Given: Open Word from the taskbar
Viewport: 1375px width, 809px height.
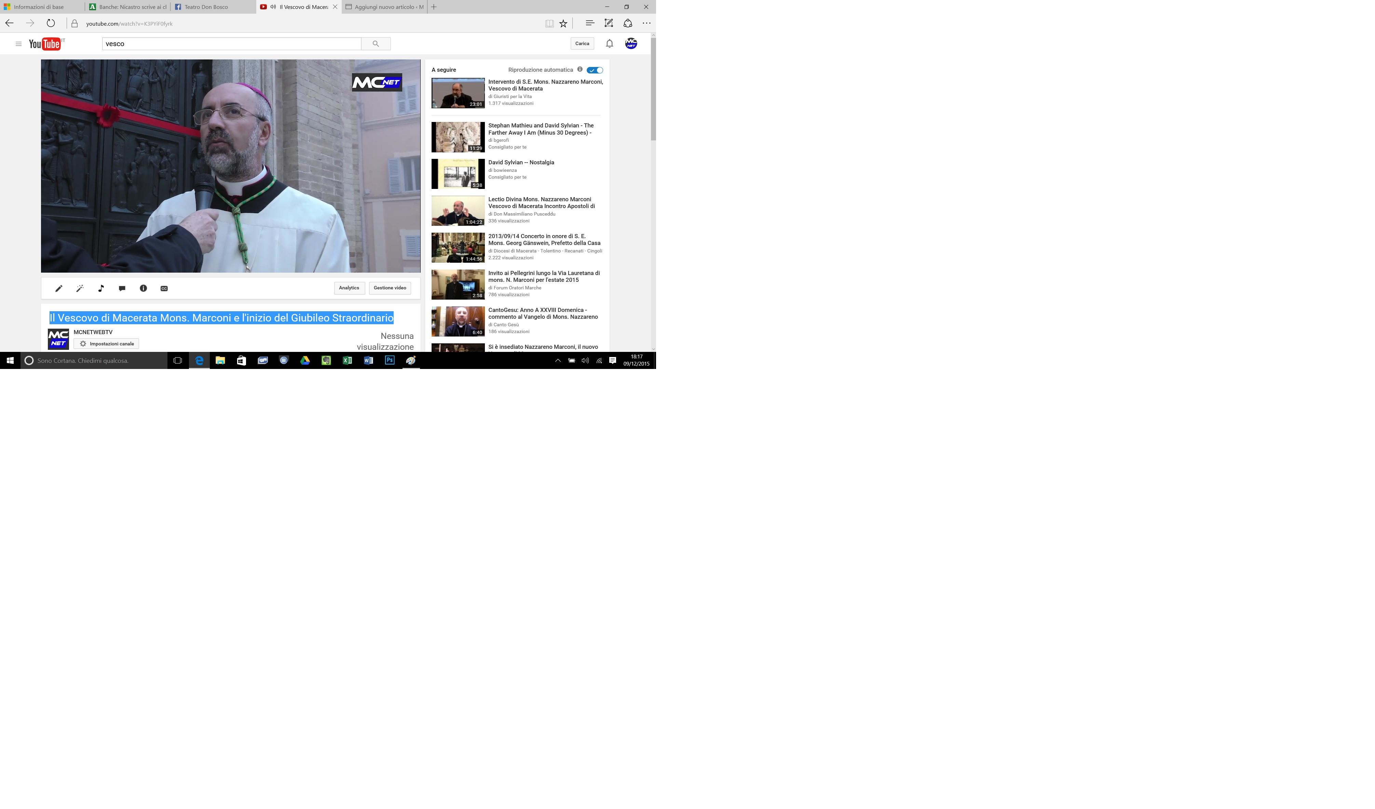Looking at the screenshot, I should tap(368, 360).
